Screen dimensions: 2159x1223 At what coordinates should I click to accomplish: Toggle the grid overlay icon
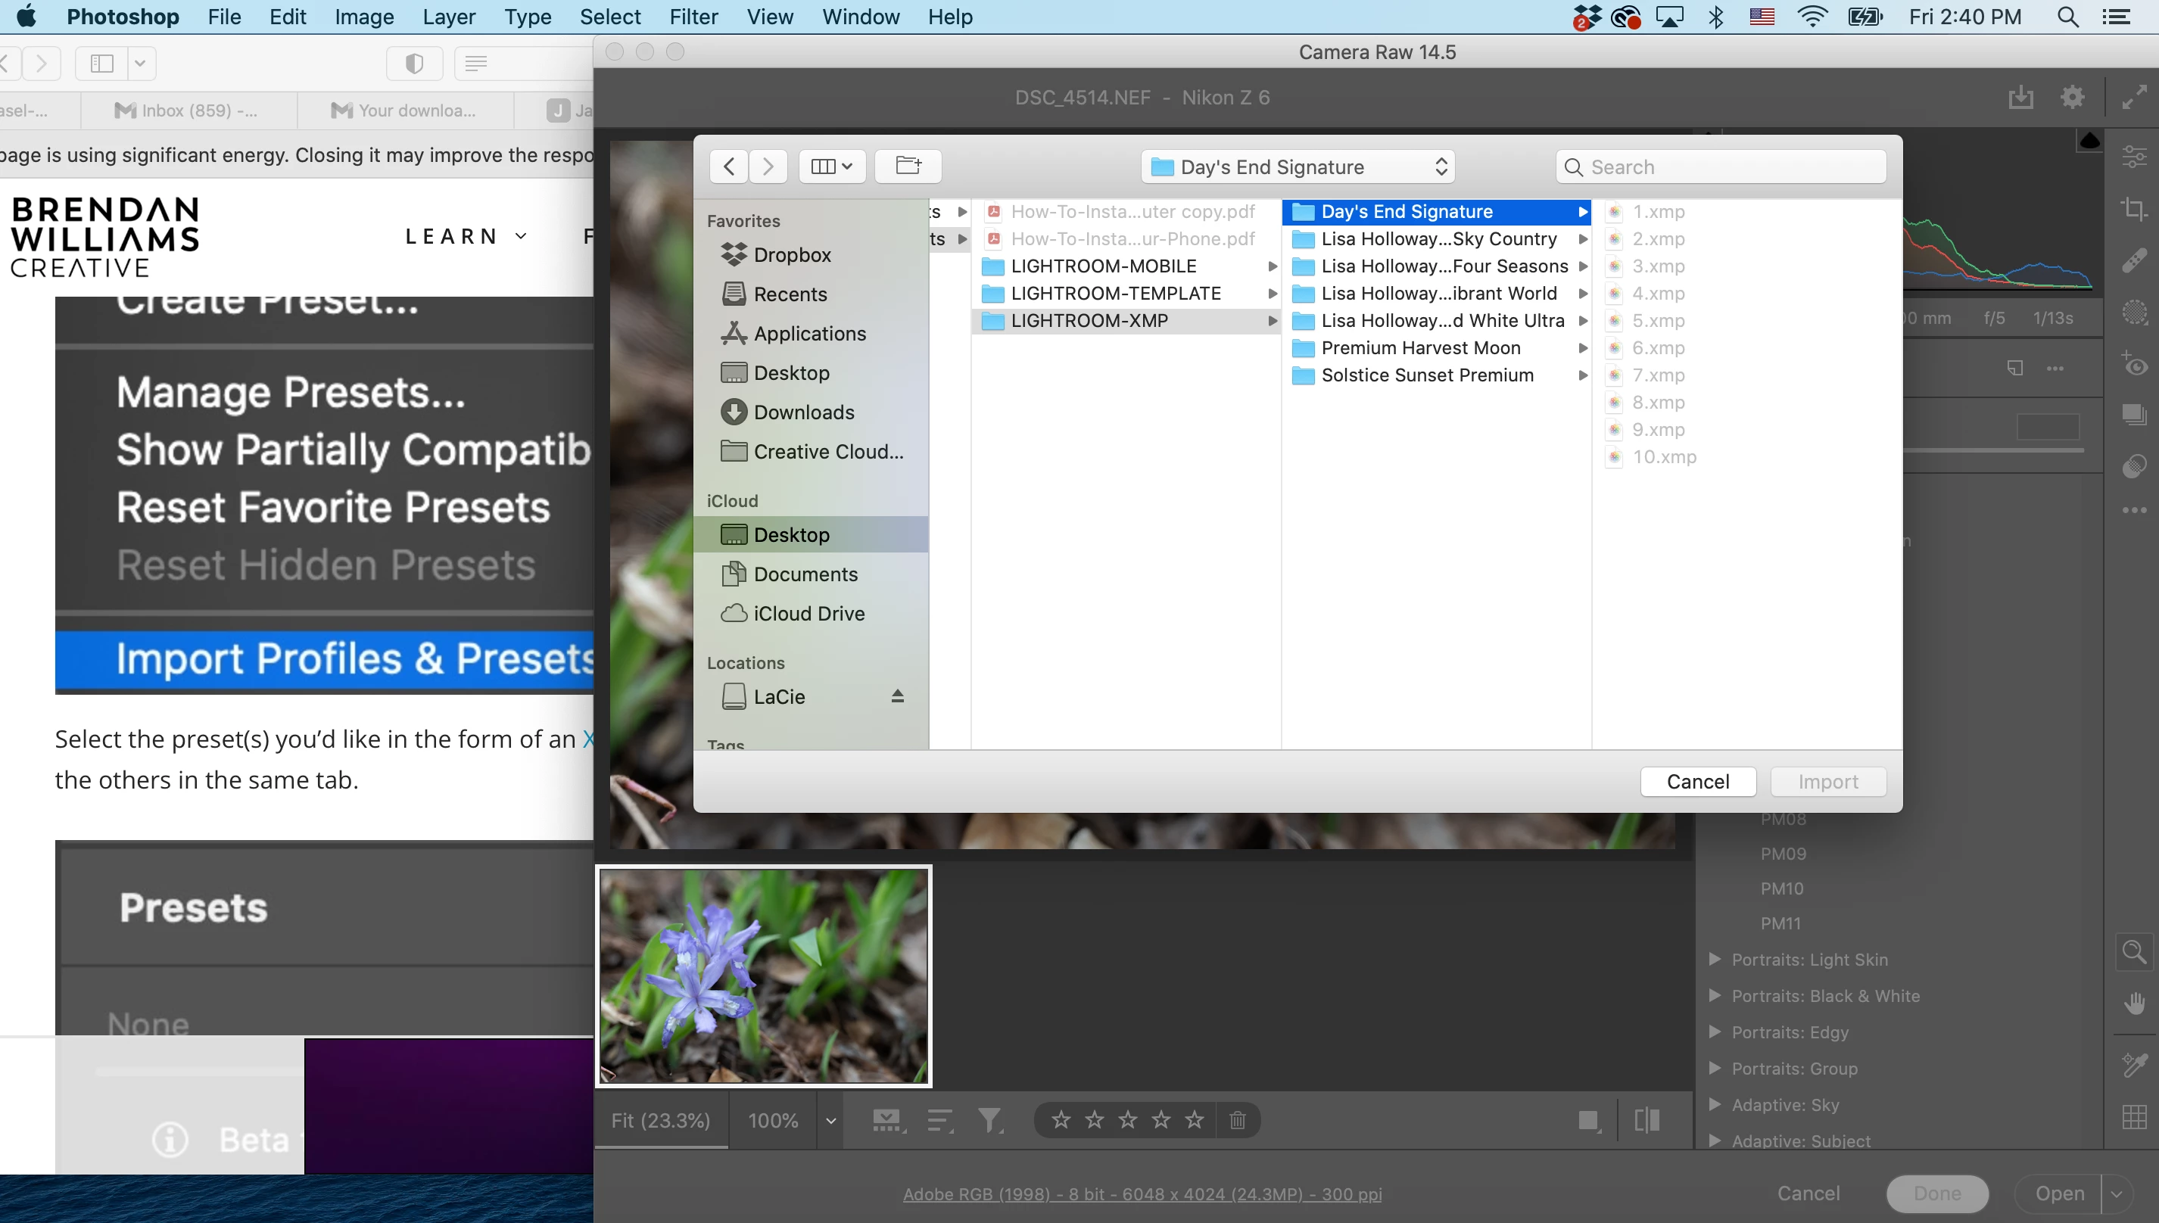2134,1117
